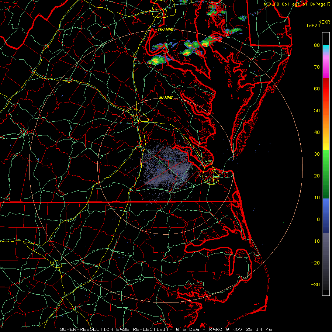The width and height of the screenshot is (332, 332).
Task: Click the 100 NMI range ring label
Action: pos(166,29)
